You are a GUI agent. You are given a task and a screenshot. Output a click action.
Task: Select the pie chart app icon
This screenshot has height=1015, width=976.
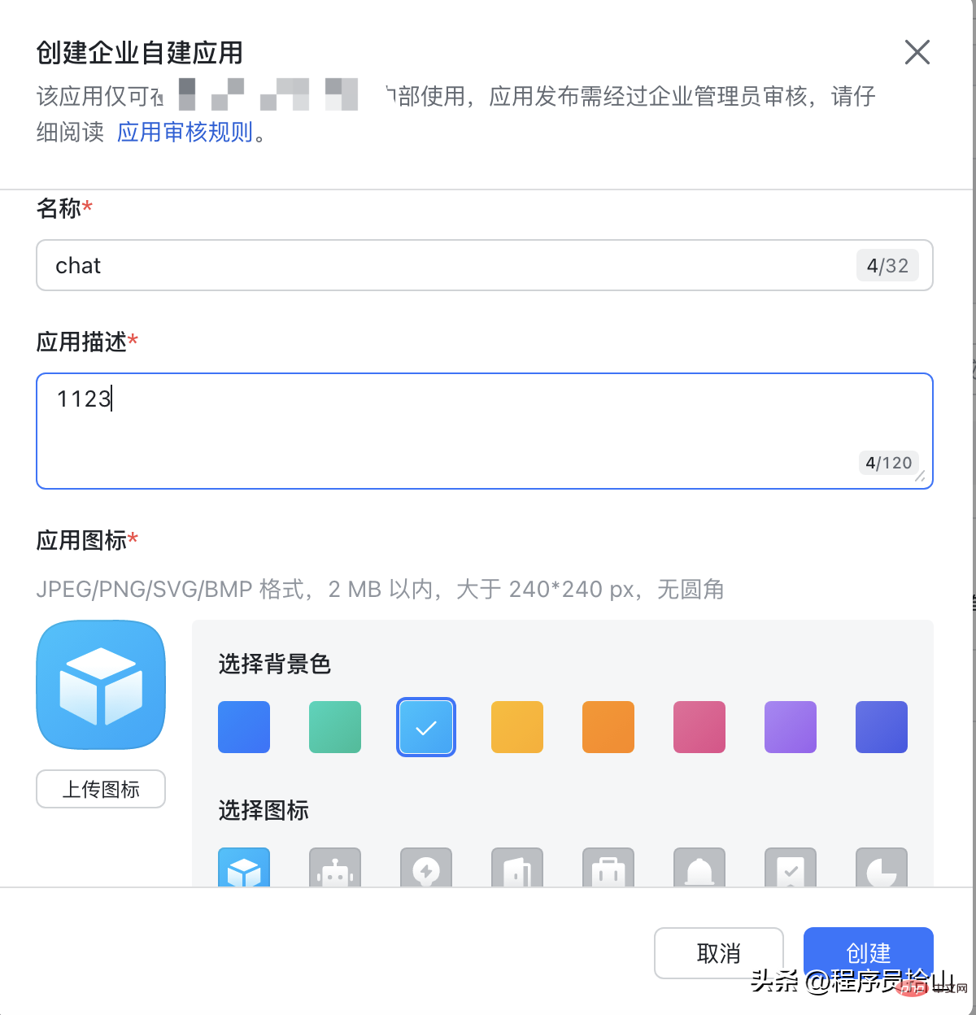tap(881, 870)
